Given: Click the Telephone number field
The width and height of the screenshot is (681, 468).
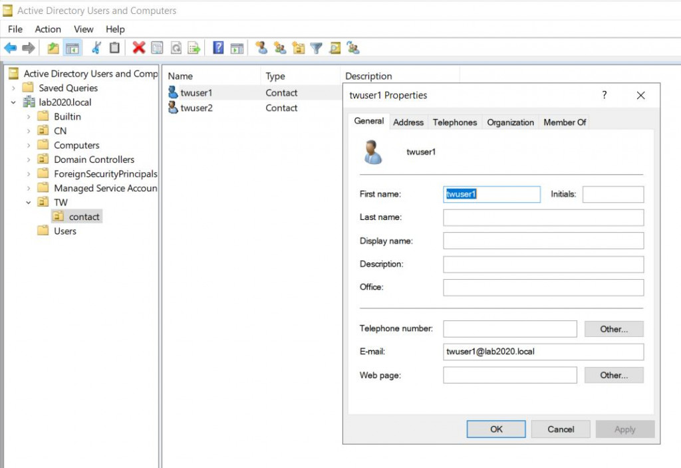Looking at the screenshot, I should [x=510, y=328].
